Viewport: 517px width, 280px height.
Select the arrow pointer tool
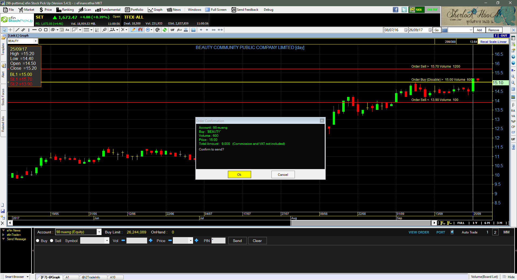tap(4, 30)
